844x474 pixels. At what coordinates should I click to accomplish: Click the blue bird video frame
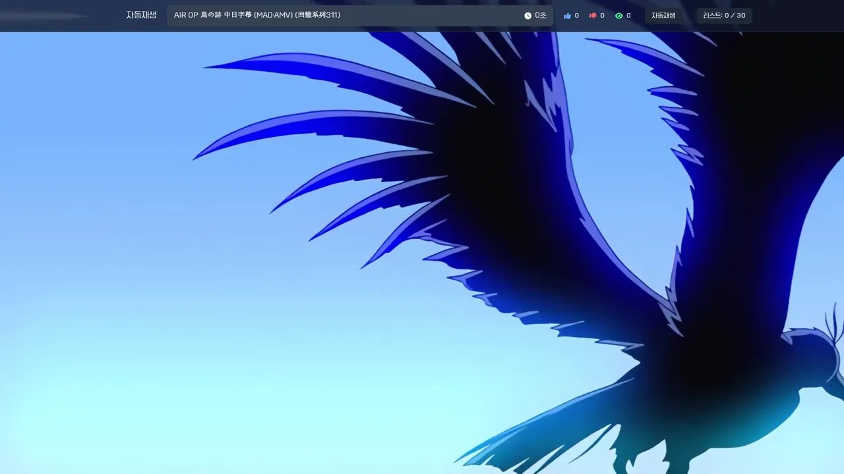422,253
